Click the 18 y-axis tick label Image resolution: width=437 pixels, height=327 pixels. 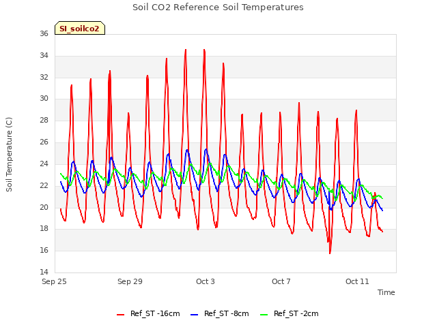[44, 229]
